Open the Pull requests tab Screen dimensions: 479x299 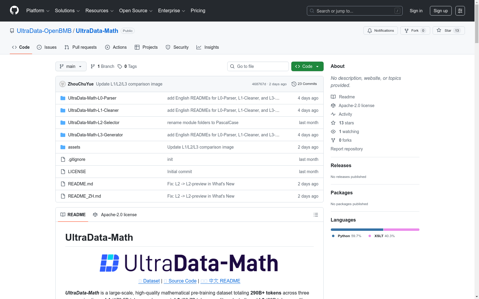tap(81, 47)
